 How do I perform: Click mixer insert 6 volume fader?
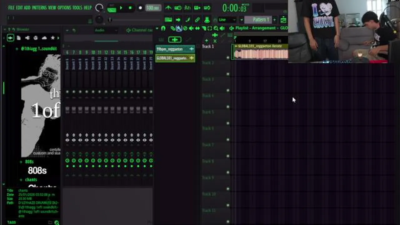(x=67, y=110)
